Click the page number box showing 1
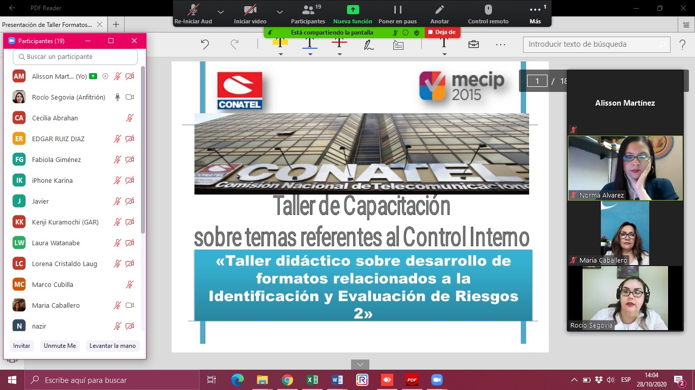695x390 pixels. (x=537, y=81)
